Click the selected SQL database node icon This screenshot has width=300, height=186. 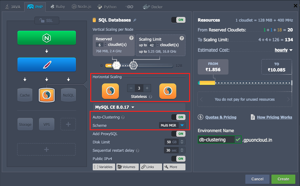pyautogui.click(x=46, y=95)
